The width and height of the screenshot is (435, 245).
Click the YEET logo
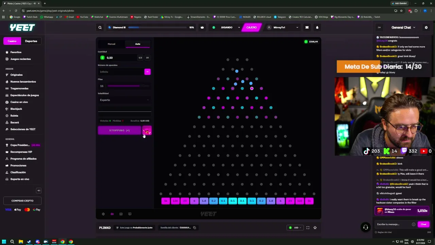[22, 28]
